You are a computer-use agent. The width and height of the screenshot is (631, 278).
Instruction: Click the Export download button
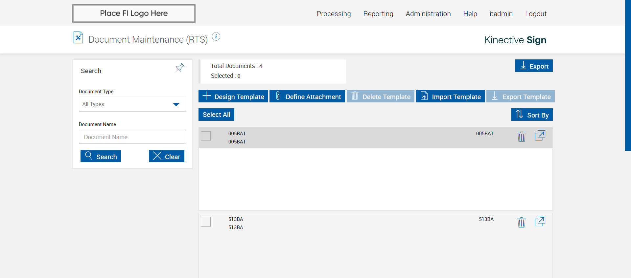(534, 66)
